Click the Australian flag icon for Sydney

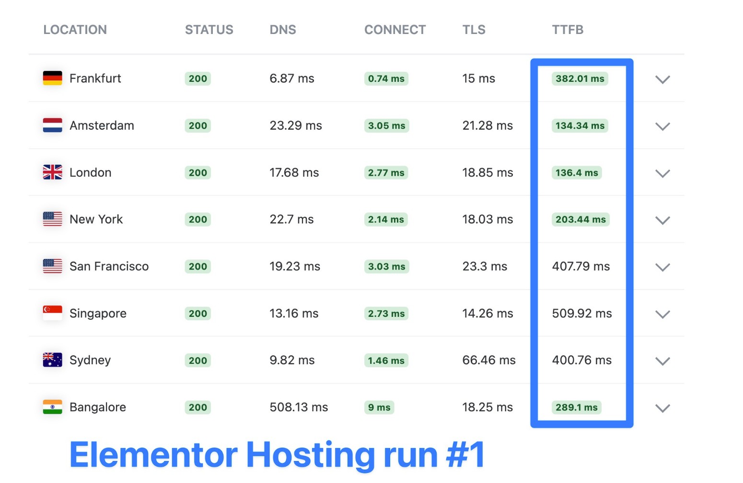[52, 359]
